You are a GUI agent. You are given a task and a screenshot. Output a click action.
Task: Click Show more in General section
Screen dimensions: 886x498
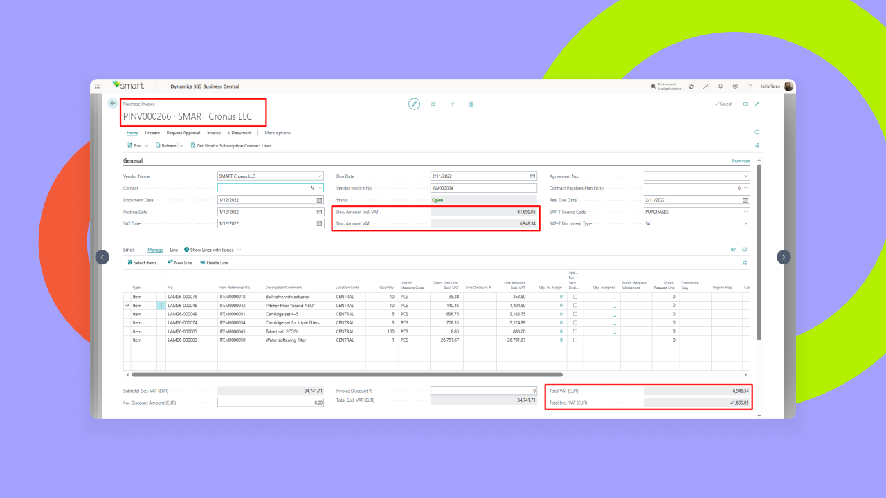(x=741, y=160)
